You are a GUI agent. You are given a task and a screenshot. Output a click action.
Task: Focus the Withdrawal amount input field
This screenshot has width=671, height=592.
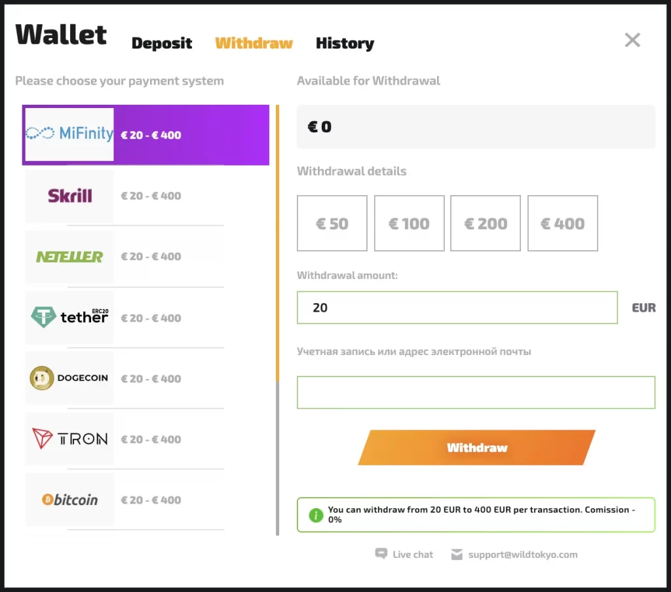tap(457, 308)
